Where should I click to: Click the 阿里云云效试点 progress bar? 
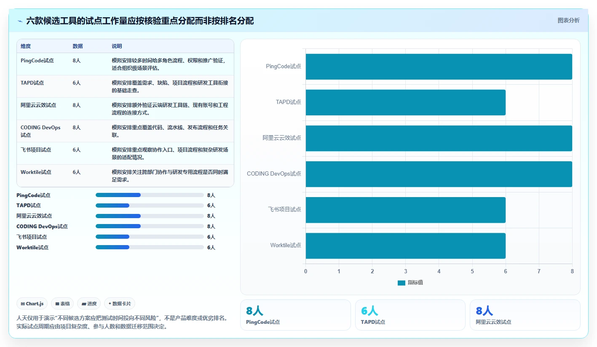pos(150,216)
